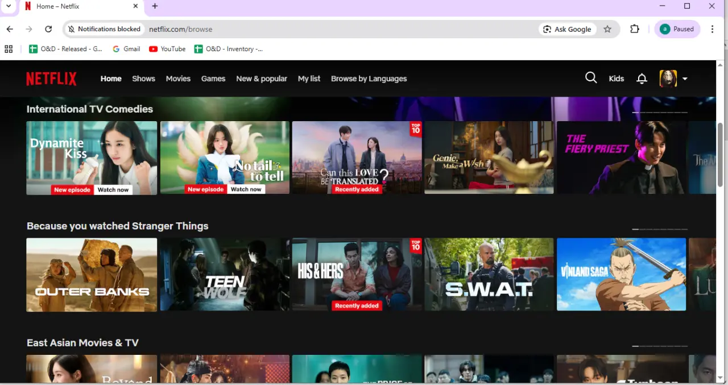Bookmark this page with star icon

[x=607, y=29]
